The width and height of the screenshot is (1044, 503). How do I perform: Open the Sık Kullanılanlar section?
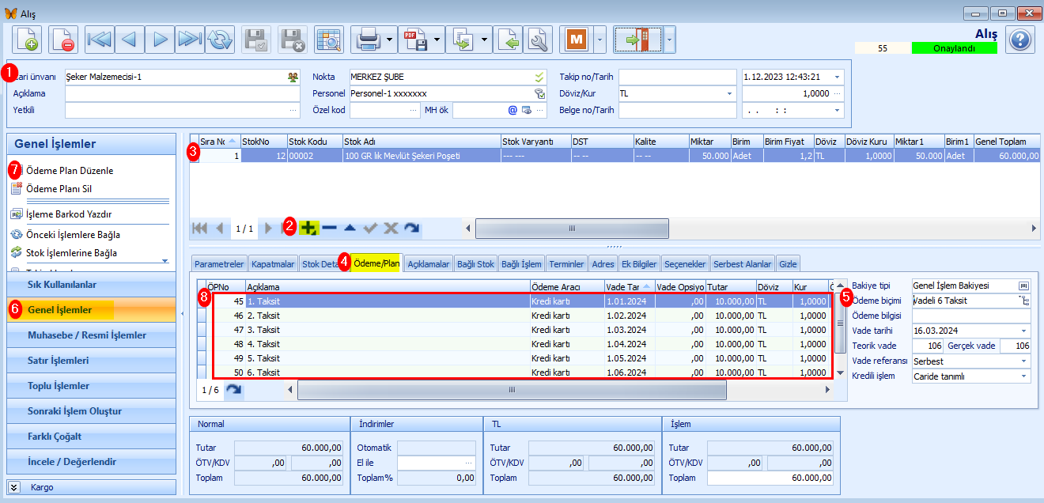click(x=91, y=284)
